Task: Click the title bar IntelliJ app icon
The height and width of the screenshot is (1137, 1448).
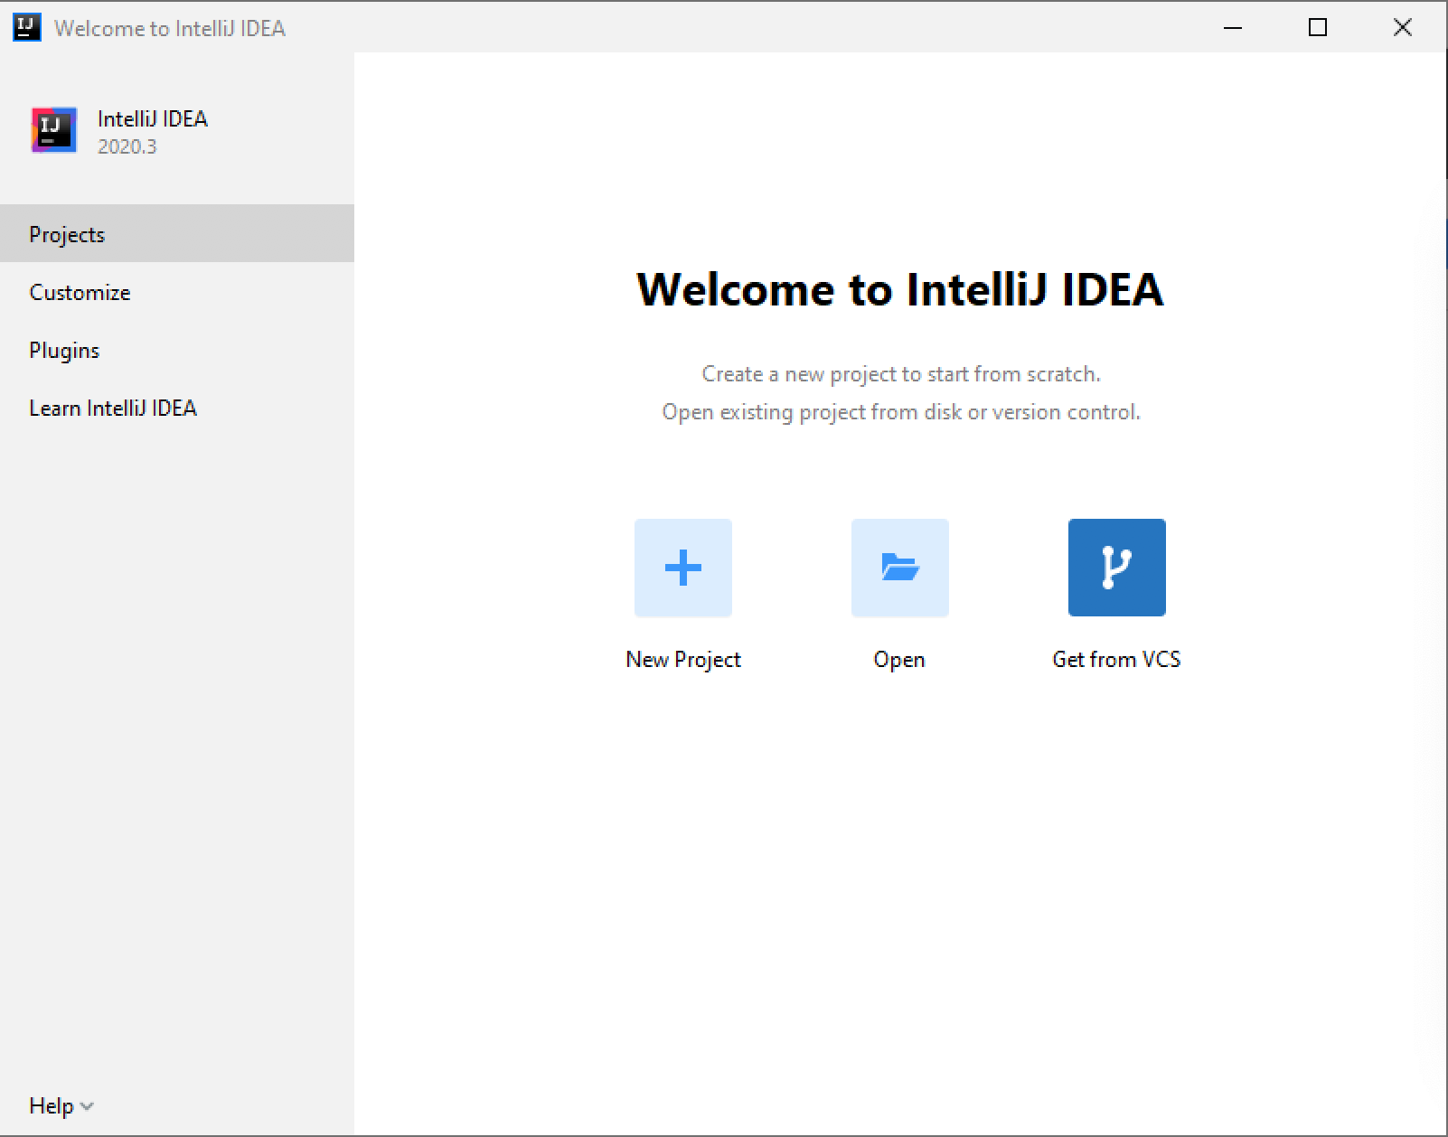Action: pyautogui.click(x=27, y=28)
